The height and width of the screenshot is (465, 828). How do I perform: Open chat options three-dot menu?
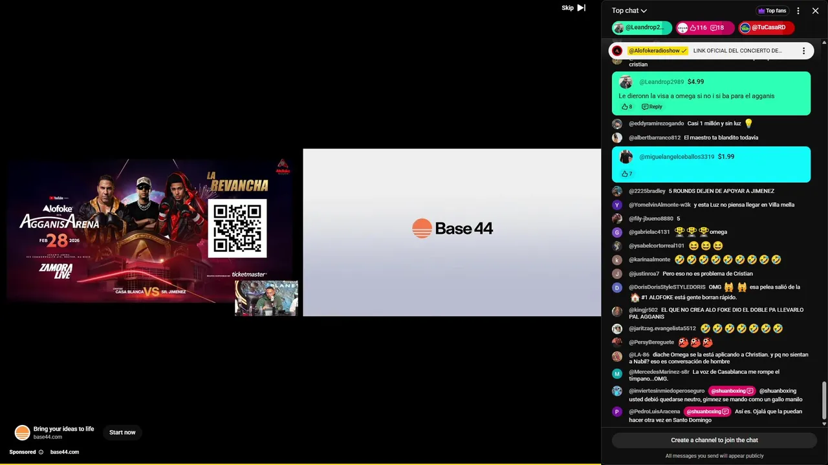798,10
